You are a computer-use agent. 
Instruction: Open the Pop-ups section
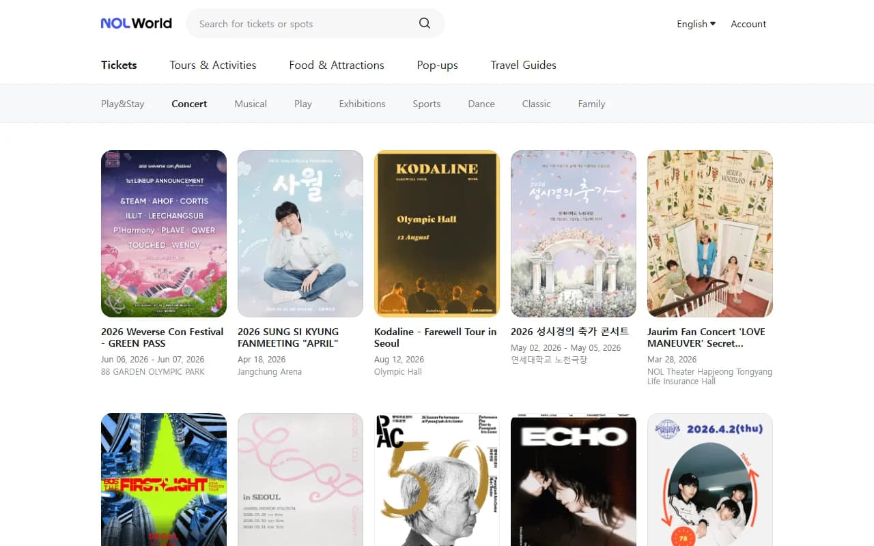pos(437,65)
